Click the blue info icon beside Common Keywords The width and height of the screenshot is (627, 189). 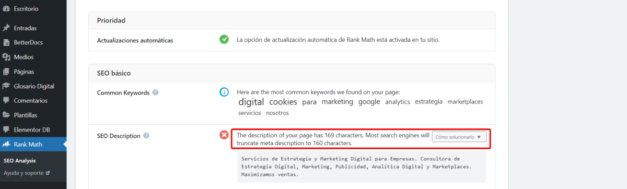[x=224, y=92]
